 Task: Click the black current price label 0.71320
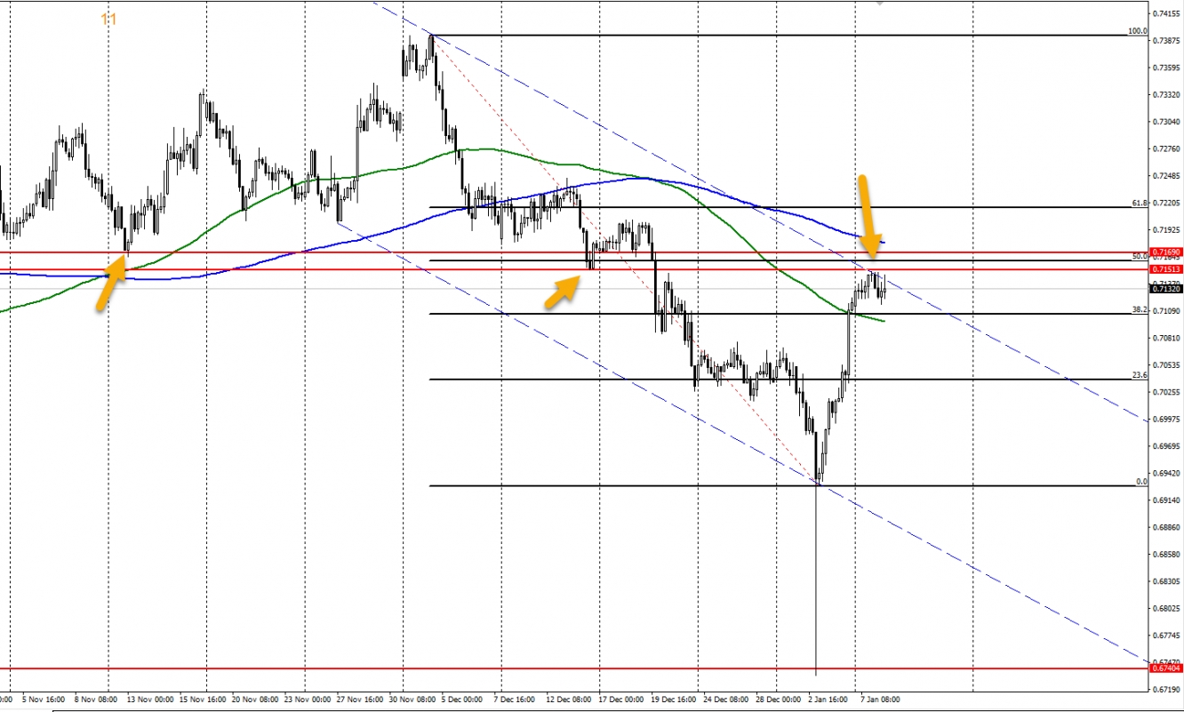1166,289
